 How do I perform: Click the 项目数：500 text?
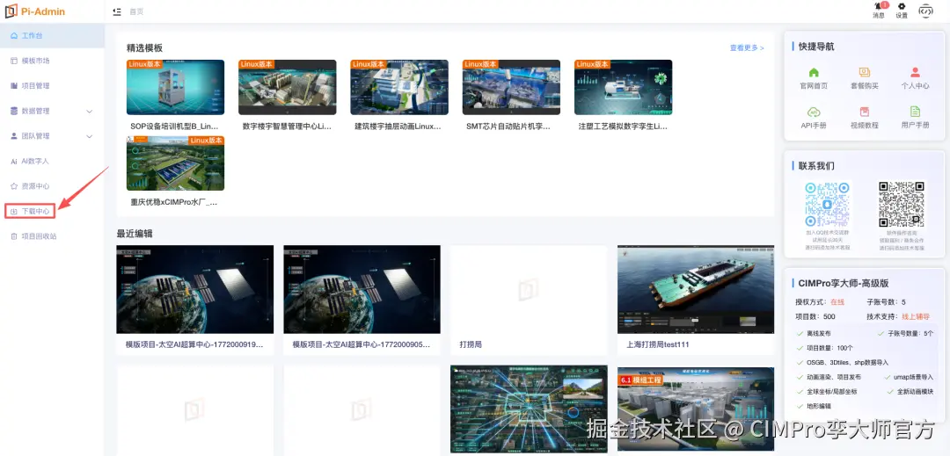[815, 316]
